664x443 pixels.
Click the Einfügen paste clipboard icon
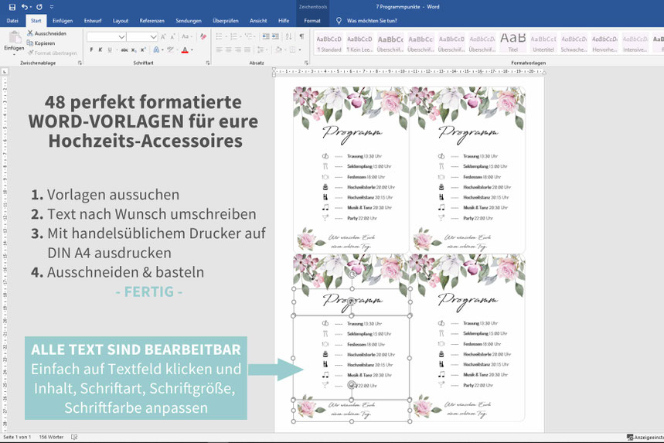[14, 37]
